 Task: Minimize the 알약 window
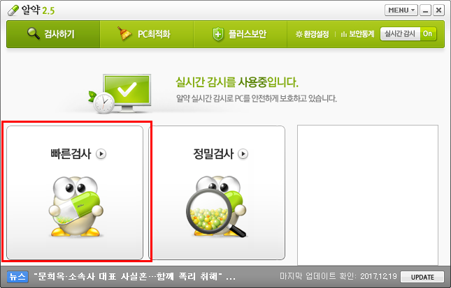pos(425,10)
